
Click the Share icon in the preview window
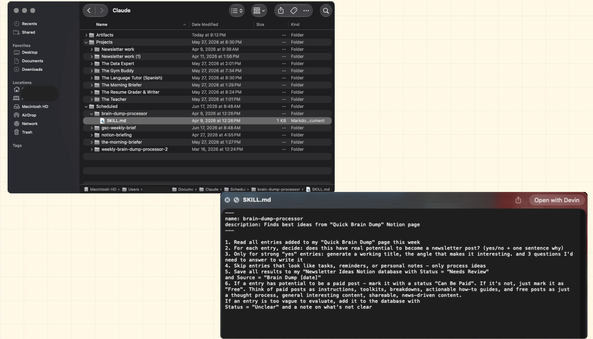(518, 200)
